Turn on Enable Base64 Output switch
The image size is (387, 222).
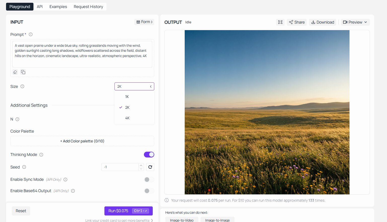[149, 191]
